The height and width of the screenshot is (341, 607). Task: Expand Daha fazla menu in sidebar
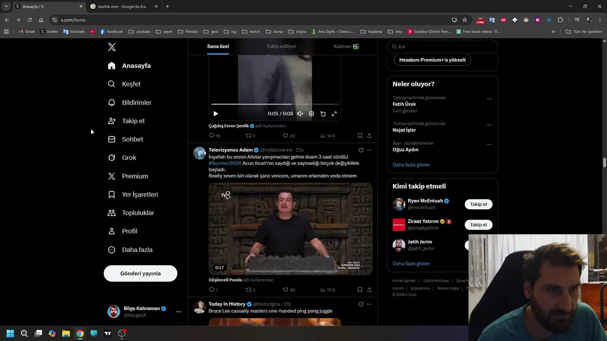pos(130,250)
